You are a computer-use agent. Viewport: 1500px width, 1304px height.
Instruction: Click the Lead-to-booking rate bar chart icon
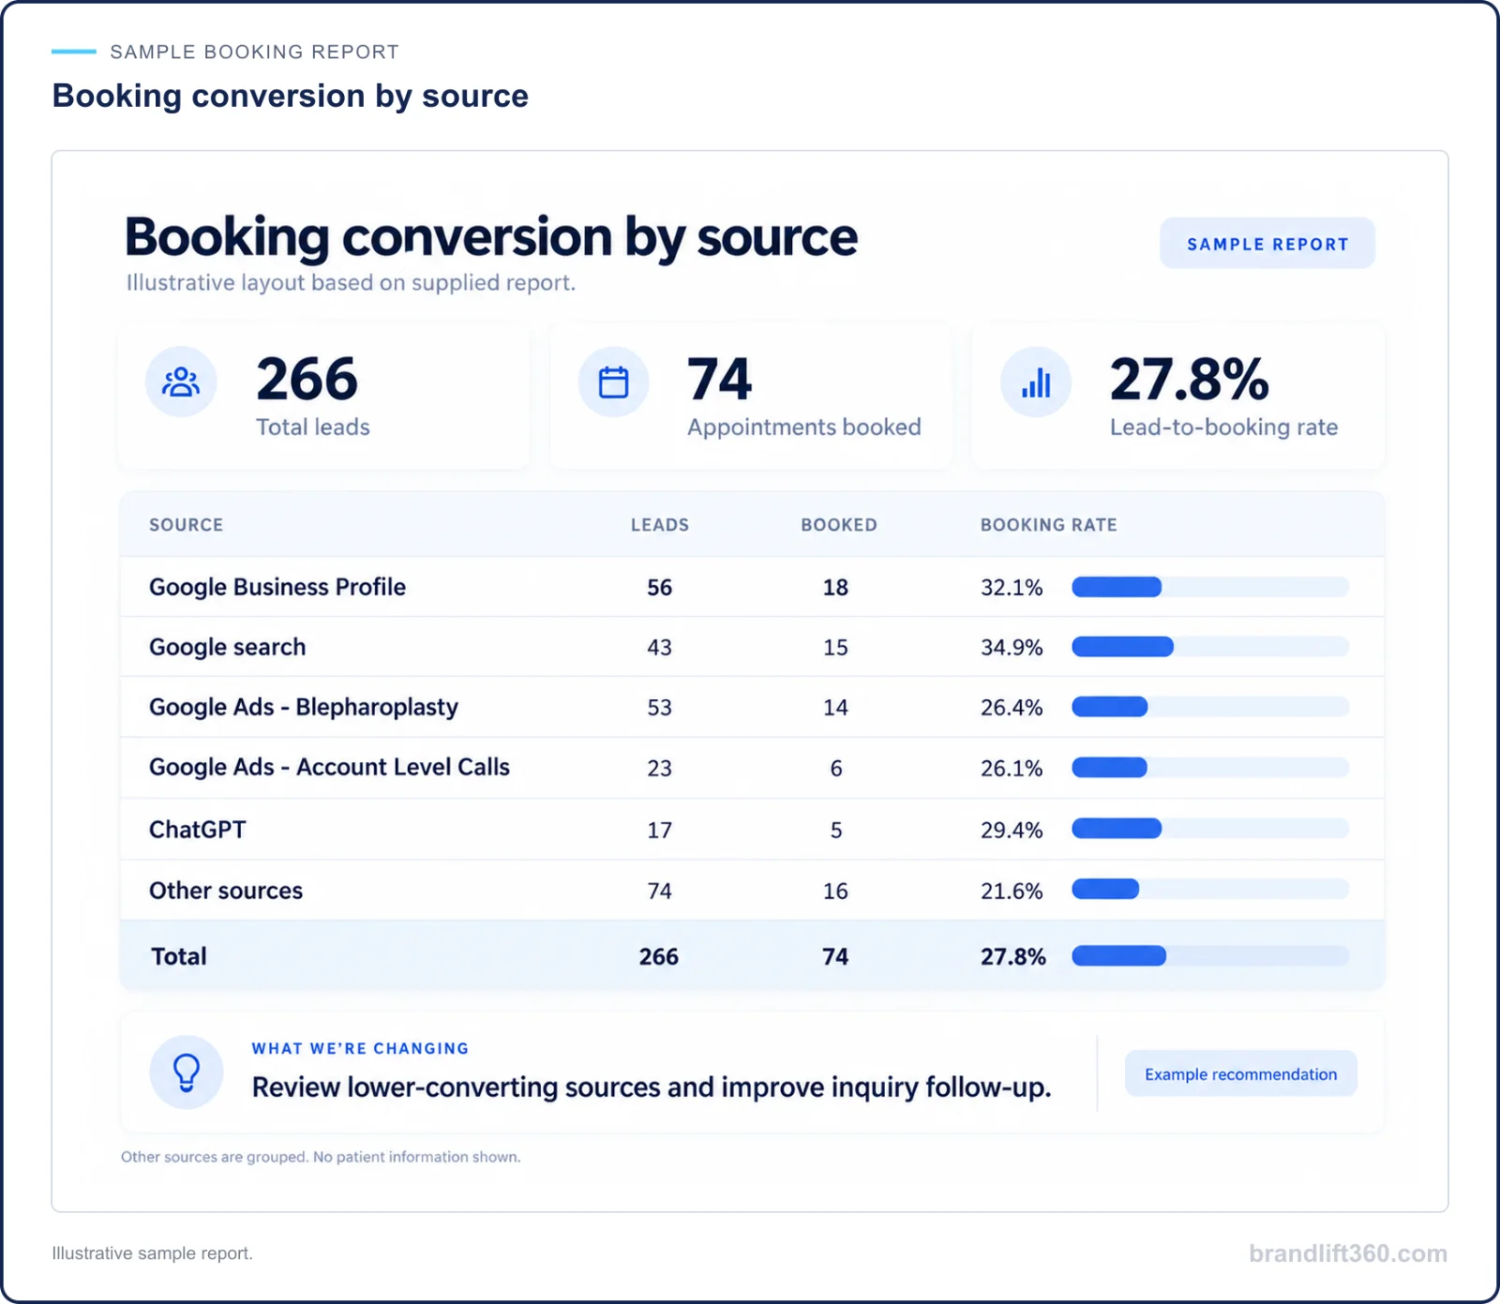point(1036,382)
